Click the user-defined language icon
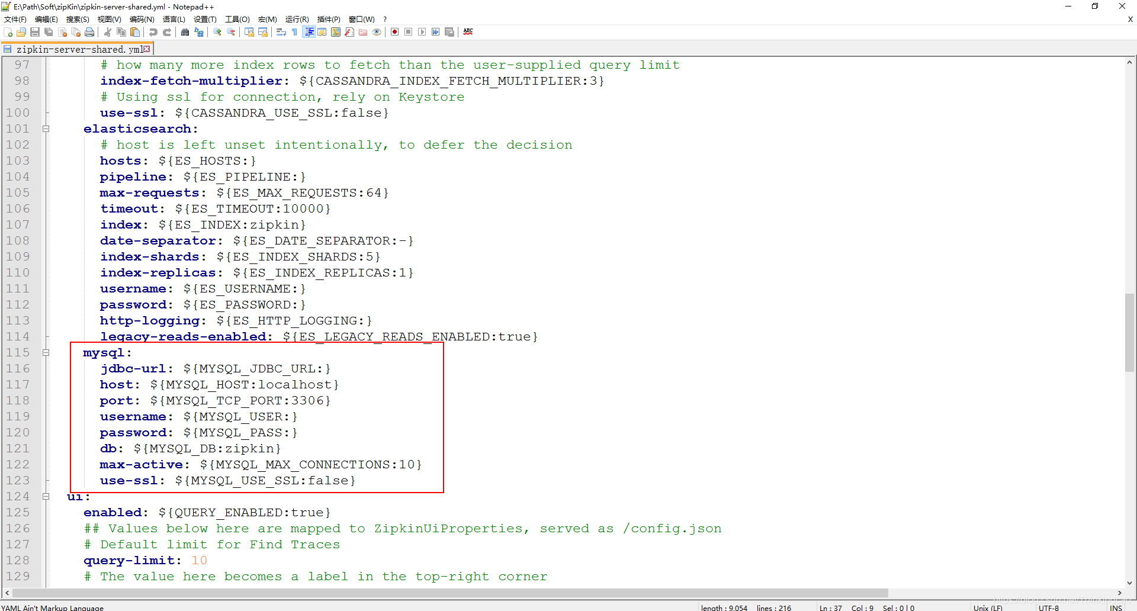 pos(322,32)
